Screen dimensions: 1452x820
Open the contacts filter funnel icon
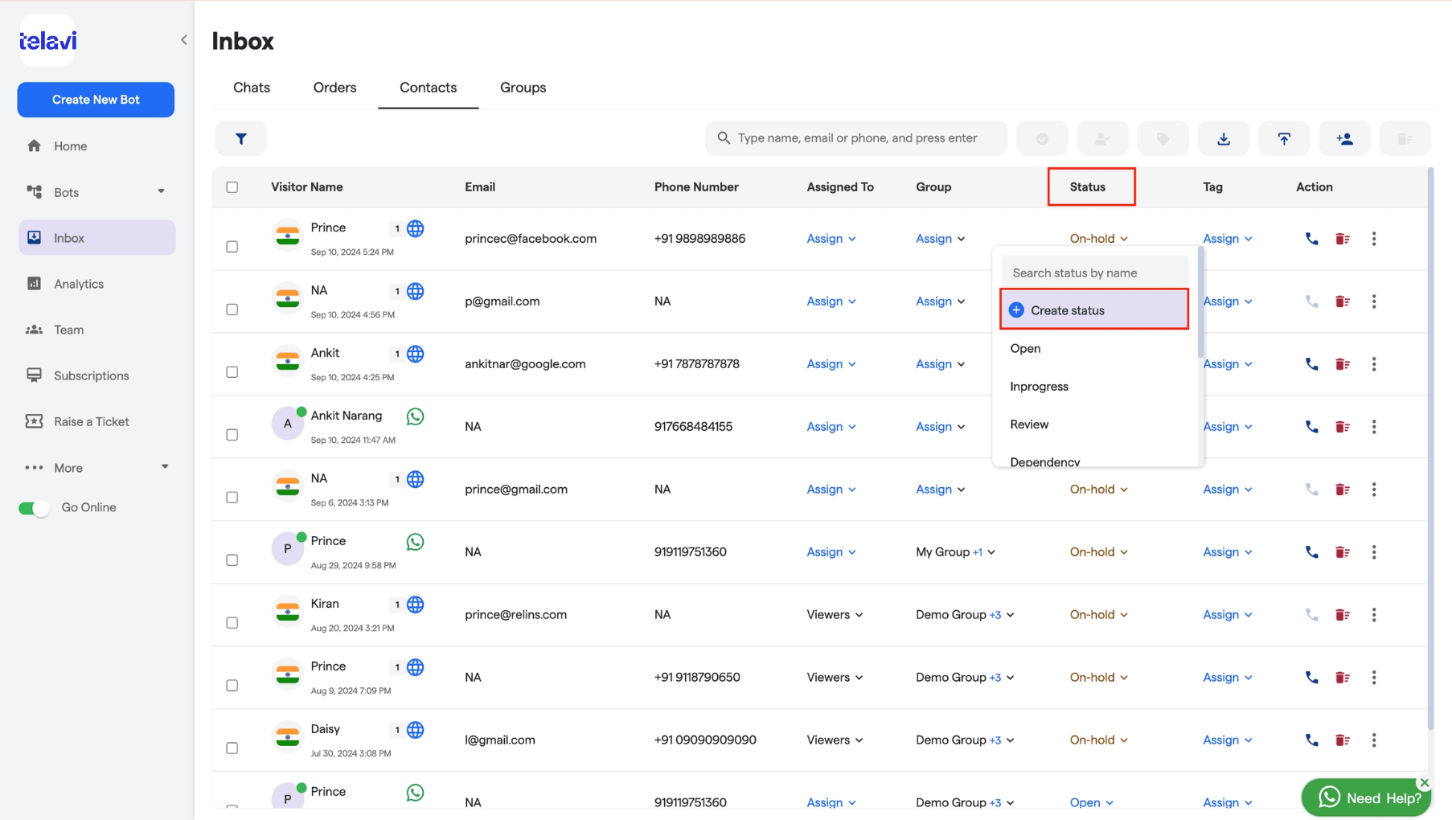[240, 138]
